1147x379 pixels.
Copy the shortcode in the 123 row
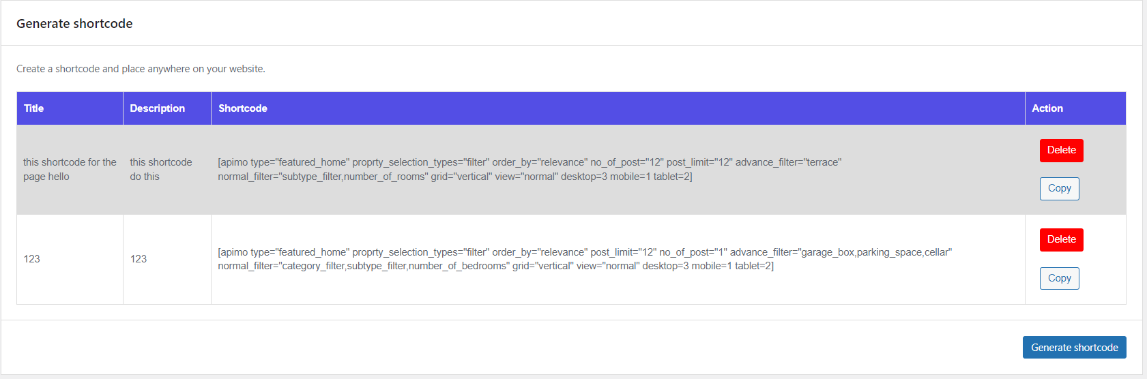click(1059, 278)
